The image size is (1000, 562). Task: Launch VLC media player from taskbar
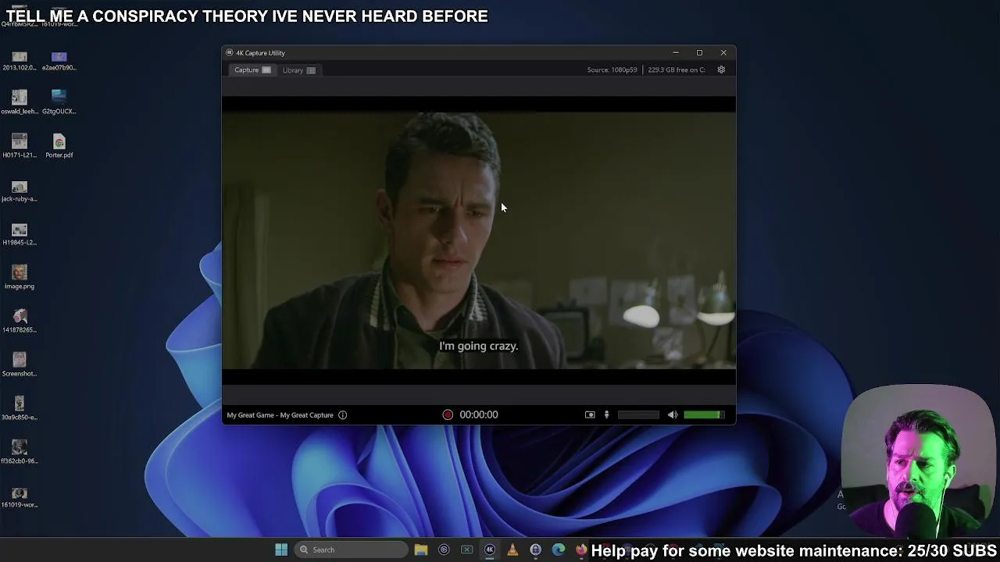click(512, 550)
